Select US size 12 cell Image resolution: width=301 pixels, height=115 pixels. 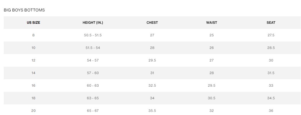click(x=33, y=60)
